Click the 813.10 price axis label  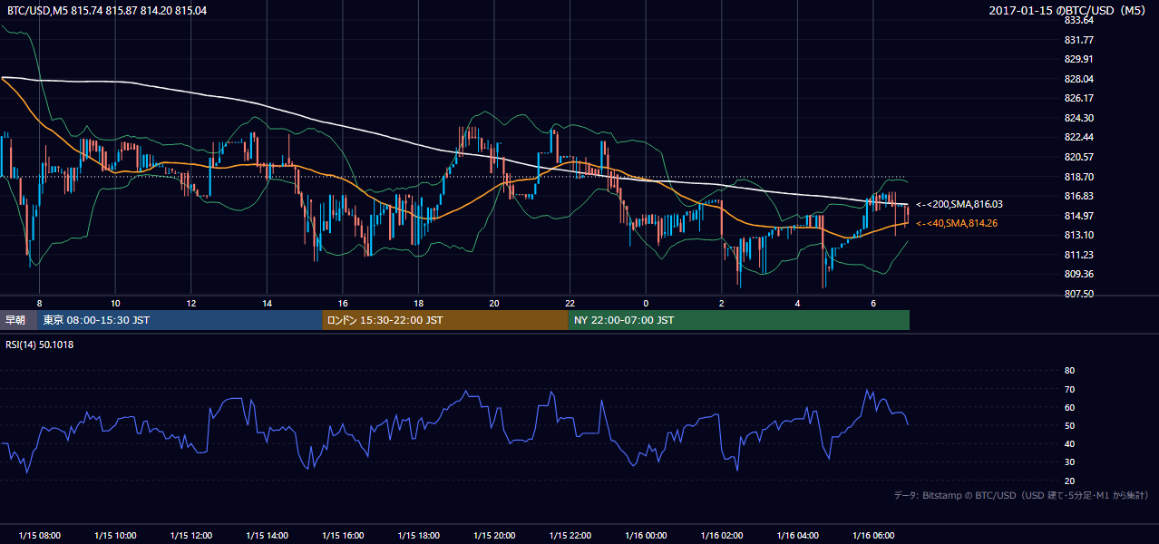click(1078, 235)
